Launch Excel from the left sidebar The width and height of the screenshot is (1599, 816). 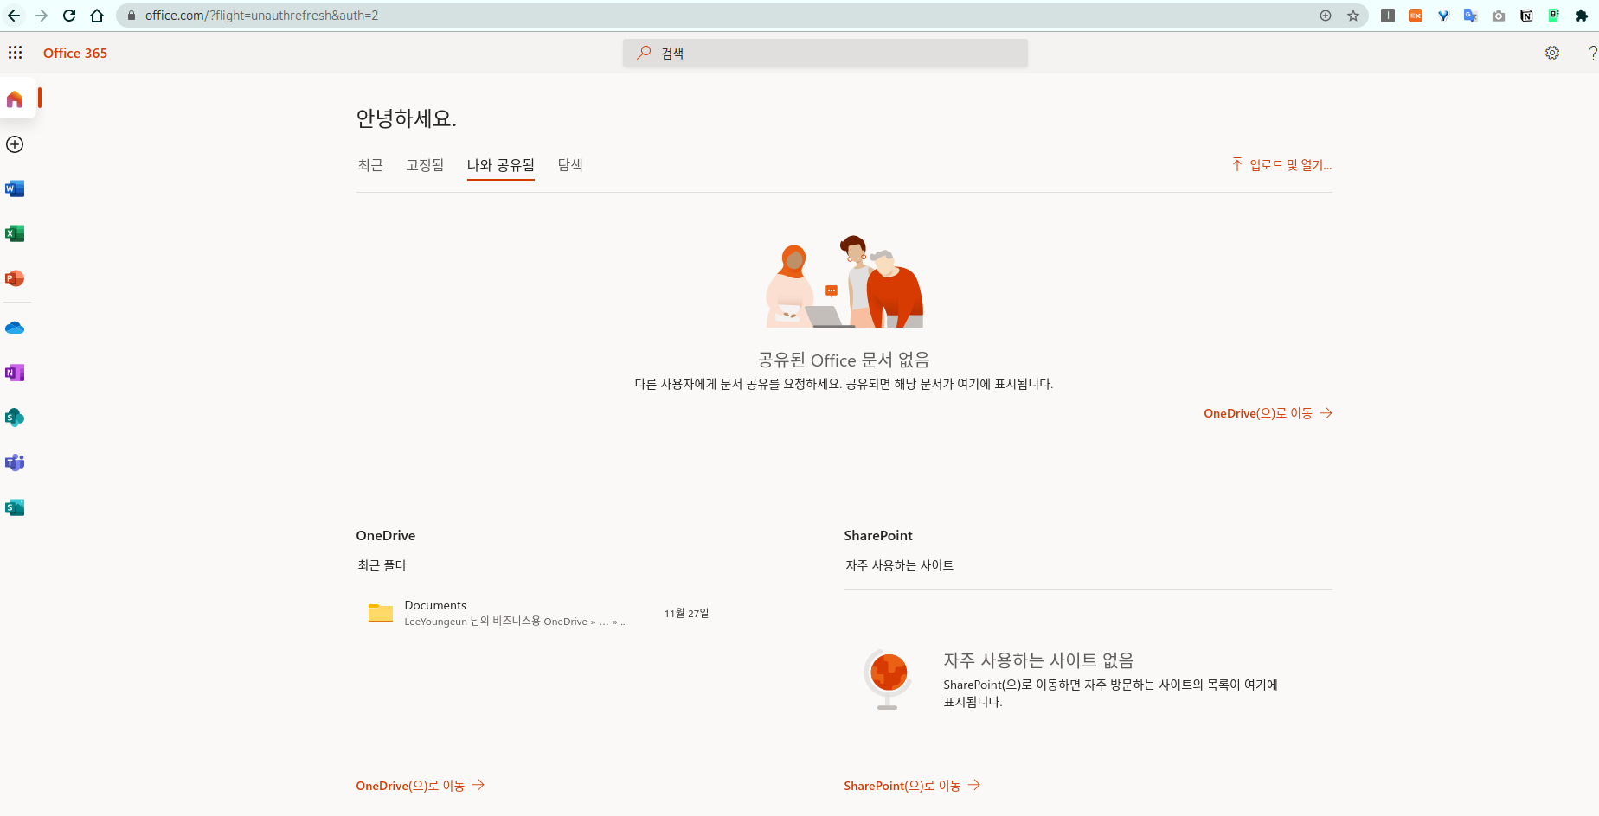tap(15, 233)
